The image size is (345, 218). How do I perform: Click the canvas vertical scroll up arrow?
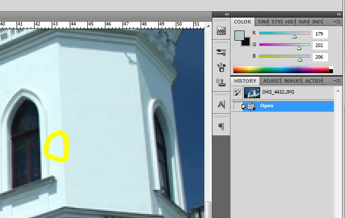(x=208, y=26)
